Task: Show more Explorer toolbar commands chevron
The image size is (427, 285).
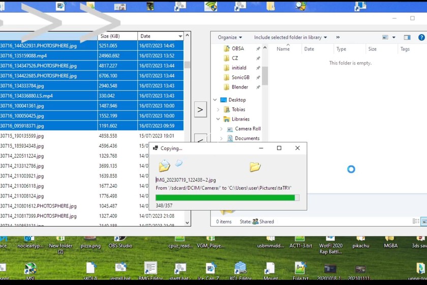Action: [x=338, y=37]
